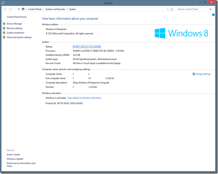Click shield icon beside Change settings
The height and width of the screenshot is (174, 218).
tap(194, 74)
